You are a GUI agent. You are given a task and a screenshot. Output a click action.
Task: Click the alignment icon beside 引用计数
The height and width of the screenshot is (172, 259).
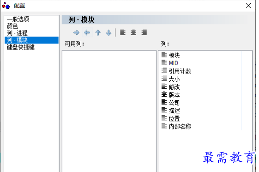point(164,70)
